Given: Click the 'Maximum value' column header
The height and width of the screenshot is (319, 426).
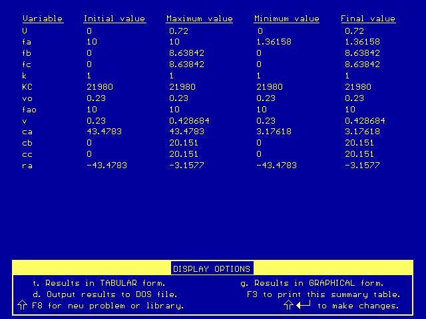Looking at the screenshot, I should click(x=200, y=19).
